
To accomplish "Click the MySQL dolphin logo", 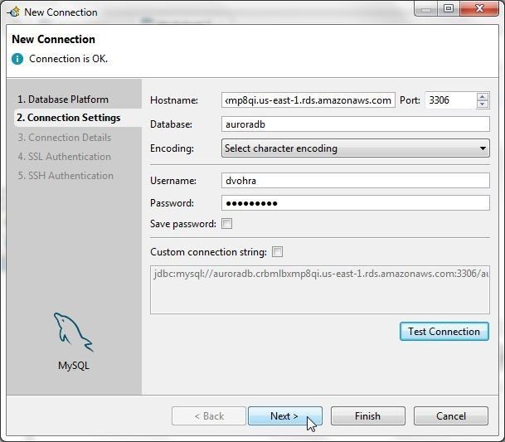I will coord(74,333).
